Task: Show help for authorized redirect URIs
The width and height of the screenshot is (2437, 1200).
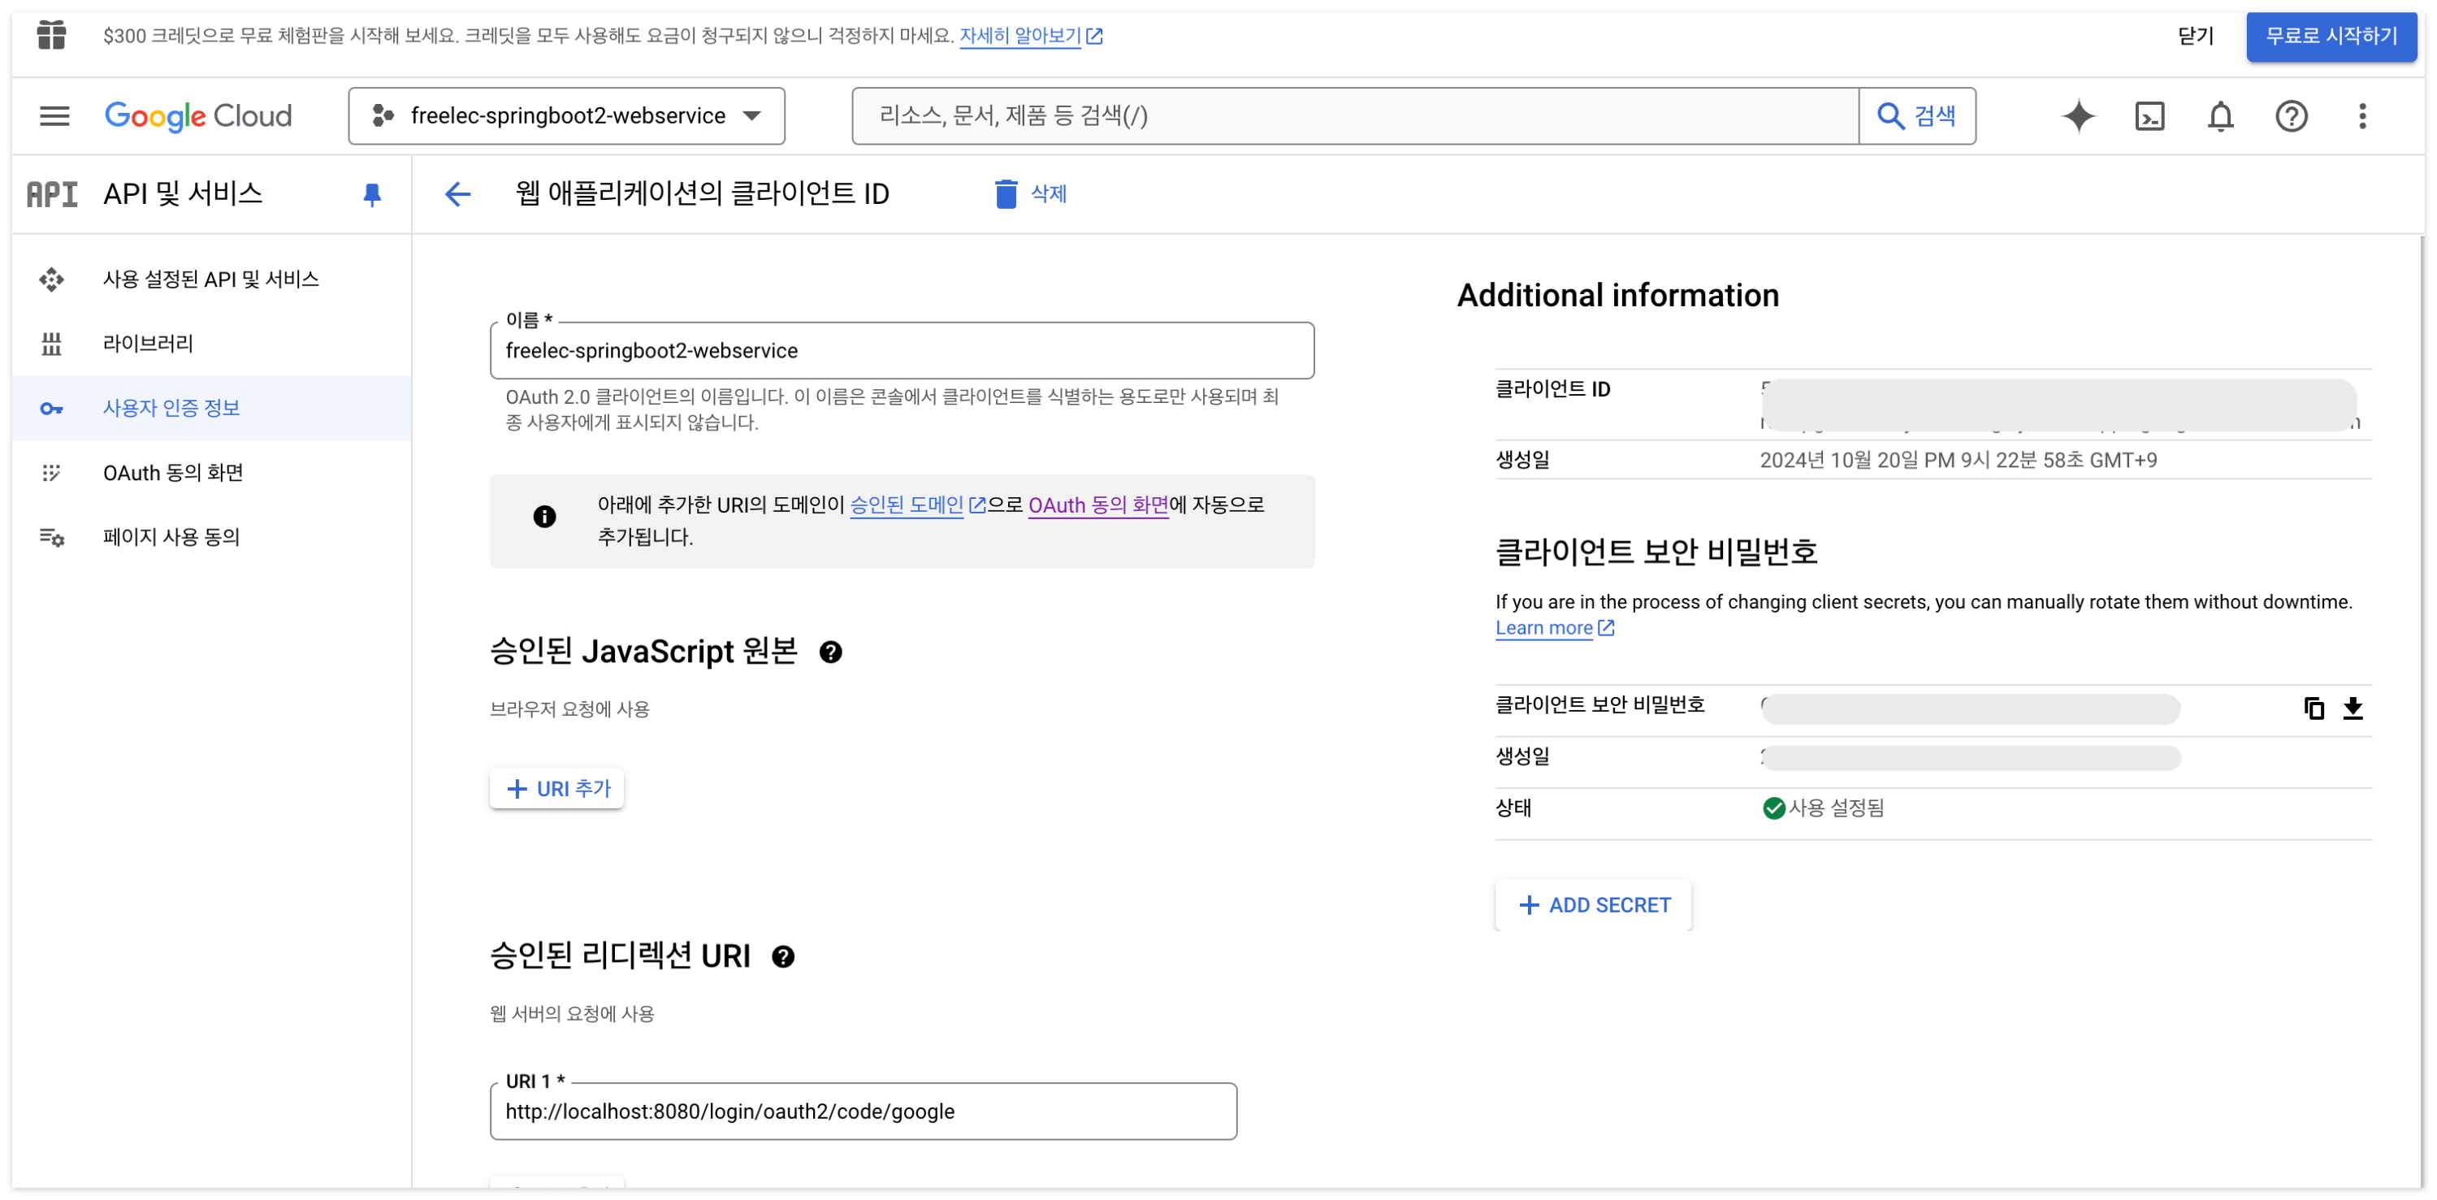Action: pos(783,957)
